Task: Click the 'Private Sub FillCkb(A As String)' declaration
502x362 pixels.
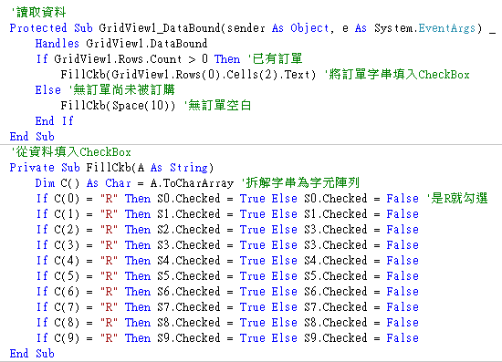Action: click(x=111, y=168)
